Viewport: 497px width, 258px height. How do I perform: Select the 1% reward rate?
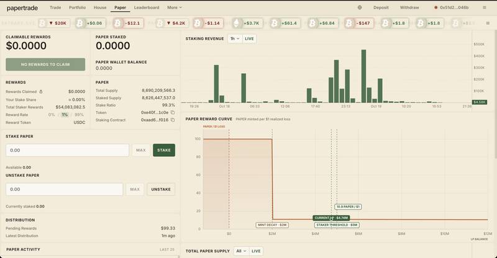tap(65, 115)
